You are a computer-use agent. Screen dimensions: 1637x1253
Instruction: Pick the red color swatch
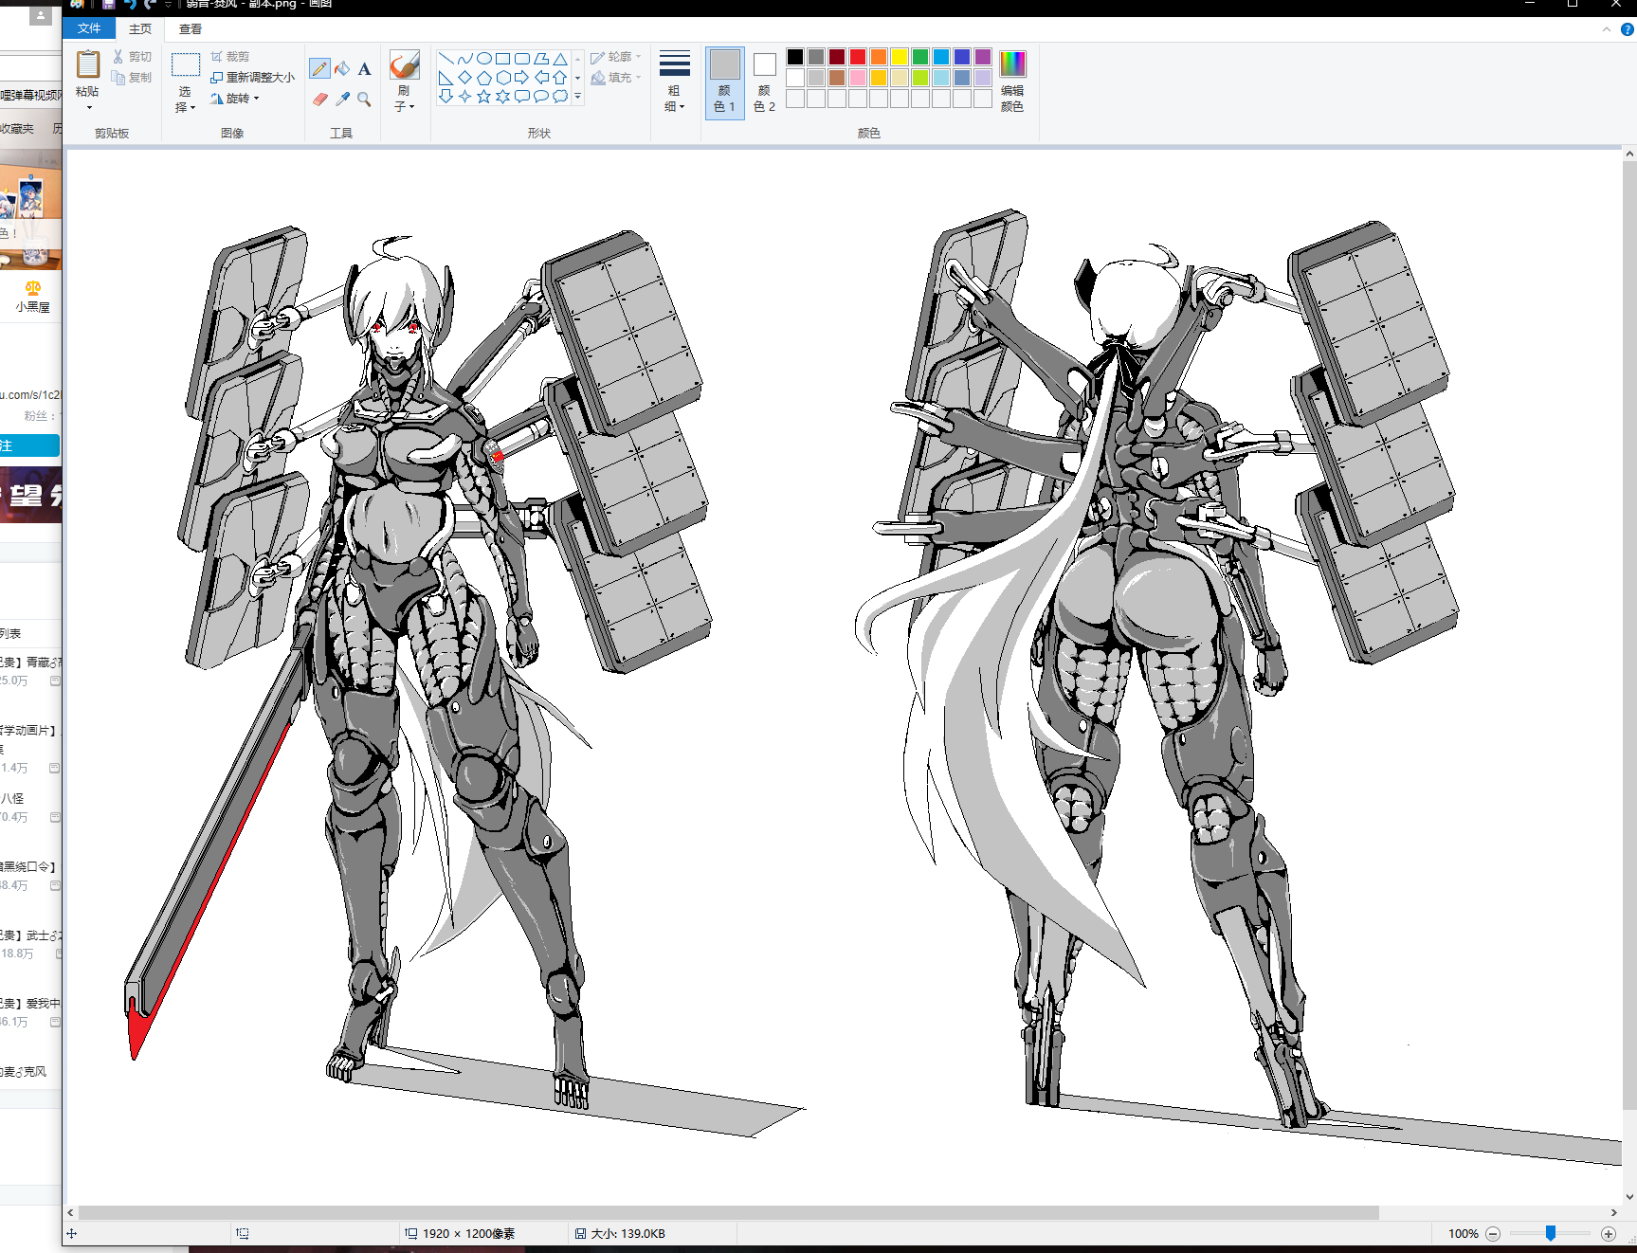tap(858, 57)
